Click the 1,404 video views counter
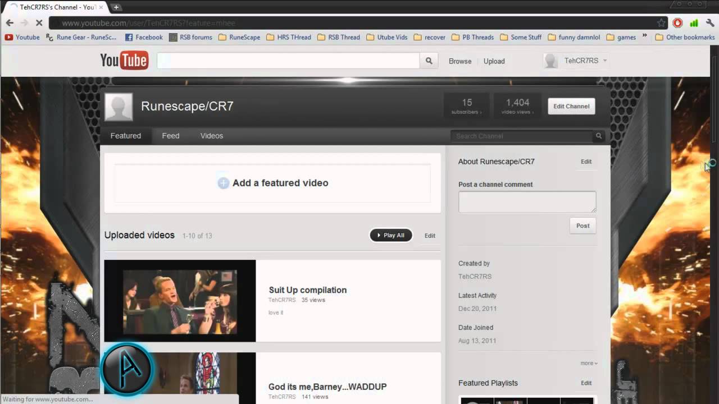Image resolution: width=719 pixels, height=404 pixels. point(517,106)
